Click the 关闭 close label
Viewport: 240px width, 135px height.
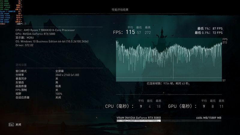coord(19,124)
